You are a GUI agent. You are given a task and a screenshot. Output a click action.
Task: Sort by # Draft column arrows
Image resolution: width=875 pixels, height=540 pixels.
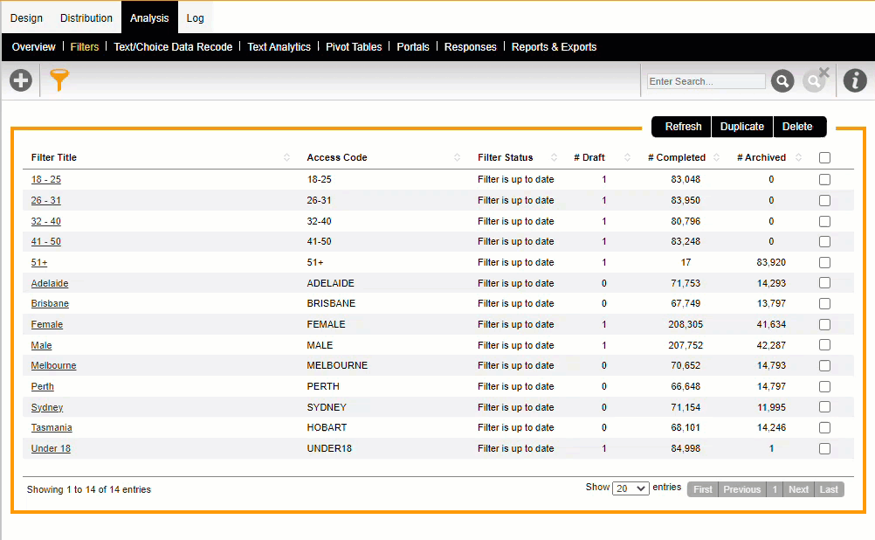tap(627, 158)
